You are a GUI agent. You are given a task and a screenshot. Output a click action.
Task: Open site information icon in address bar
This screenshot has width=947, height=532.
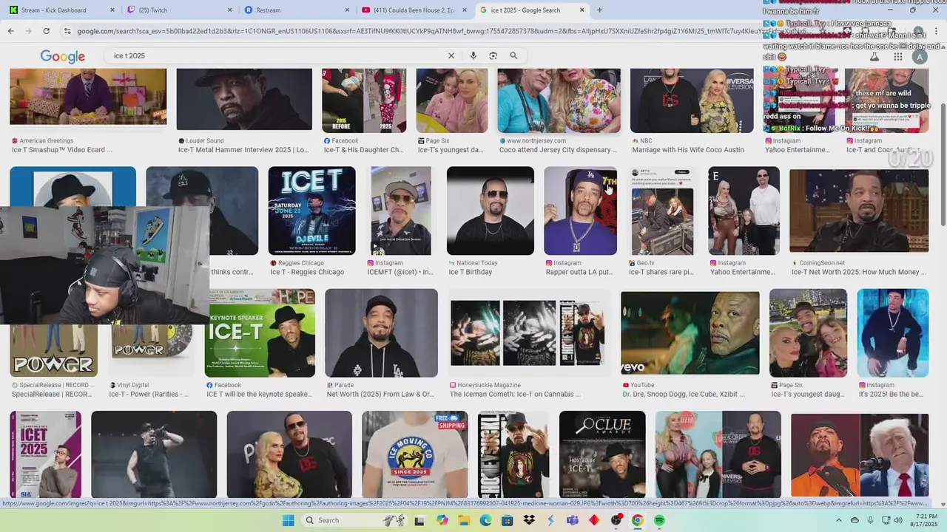(x=67, y=31)
